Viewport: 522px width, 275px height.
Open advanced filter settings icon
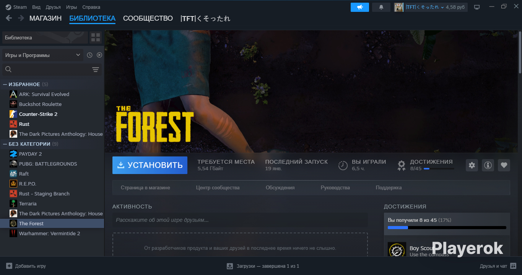point(96,70)
